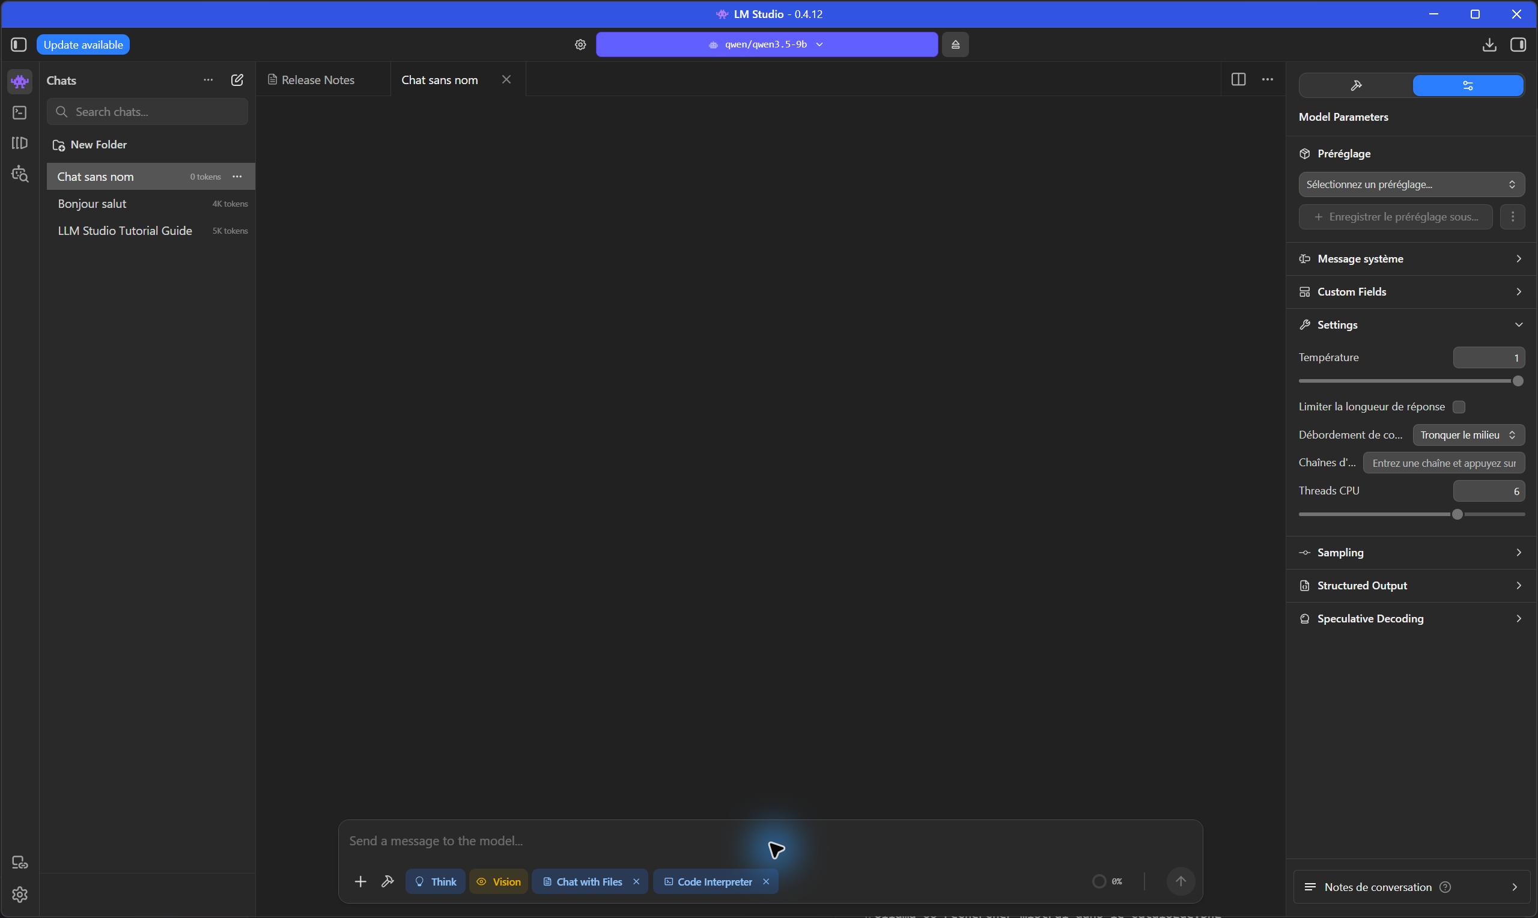Expand the Speculative Decoding section

pyautogui.click(x=1411, y=619)
